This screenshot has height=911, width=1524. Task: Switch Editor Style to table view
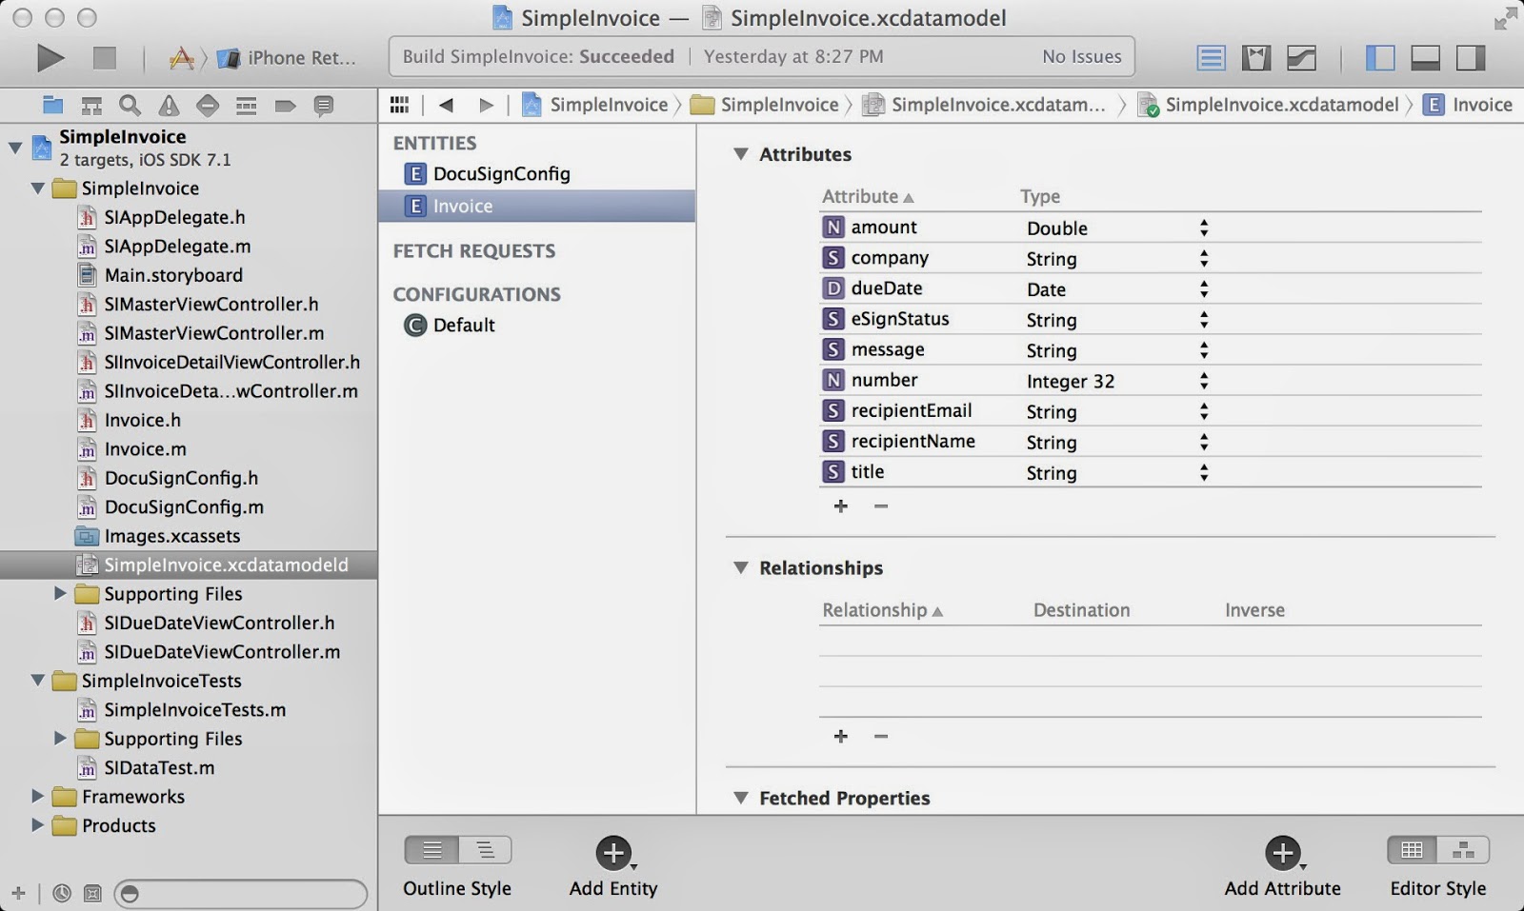tap(1413, 849)
